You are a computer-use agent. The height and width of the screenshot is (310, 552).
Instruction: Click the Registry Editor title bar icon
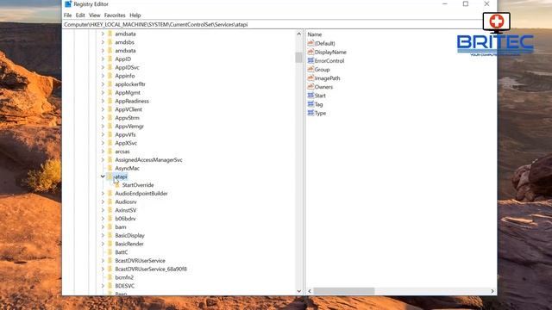(68, 3)
